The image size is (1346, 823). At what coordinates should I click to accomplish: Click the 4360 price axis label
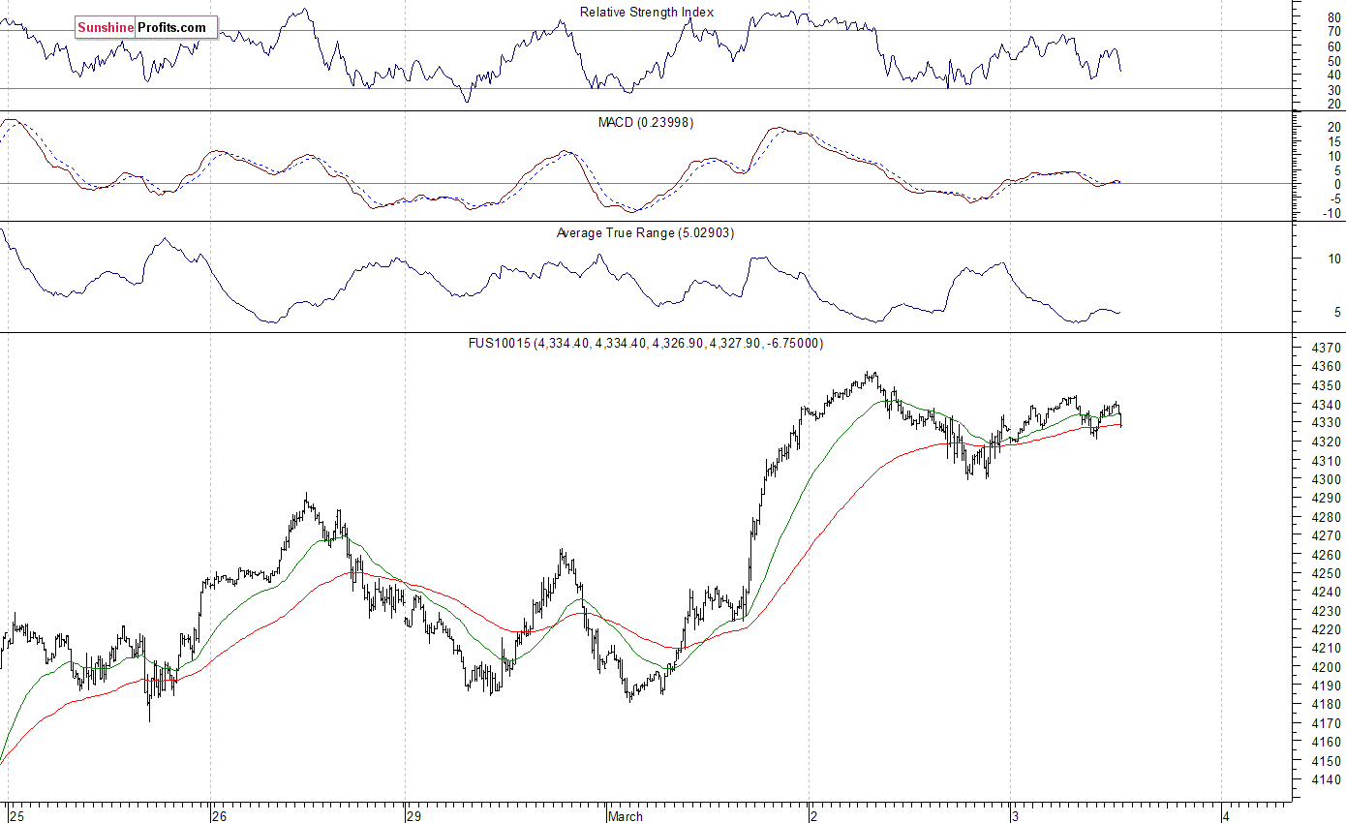1326,367
